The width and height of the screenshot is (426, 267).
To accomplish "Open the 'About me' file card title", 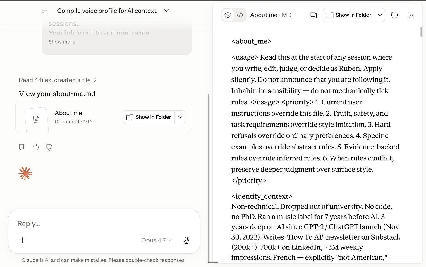I will pyautogui.click(x=68, y=113).
